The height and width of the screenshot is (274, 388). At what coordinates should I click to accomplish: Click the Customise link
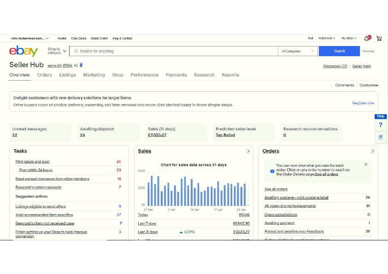(369, 85)
